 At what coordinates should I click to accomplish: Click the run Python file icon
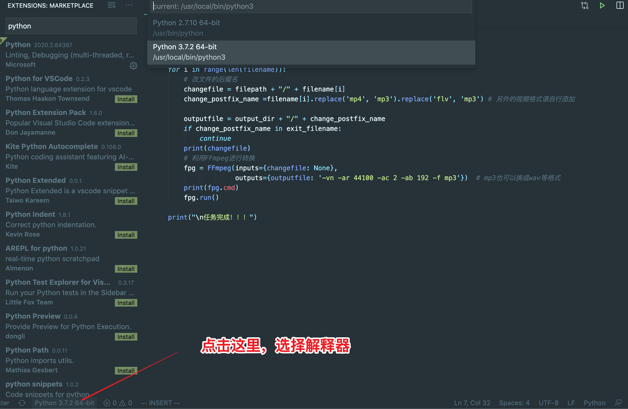coord(601,6)
